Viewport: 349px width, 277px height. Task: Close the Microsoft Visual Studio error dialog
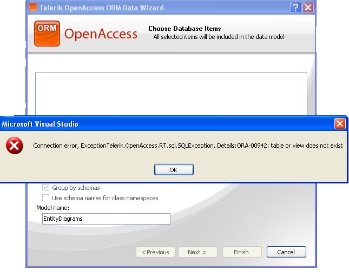(x=340, y=124)
